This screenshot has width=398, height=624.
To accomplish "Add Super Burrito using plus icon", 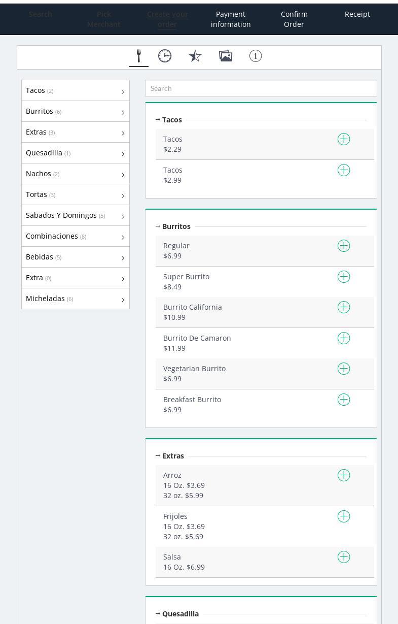I will click(344, 277).
